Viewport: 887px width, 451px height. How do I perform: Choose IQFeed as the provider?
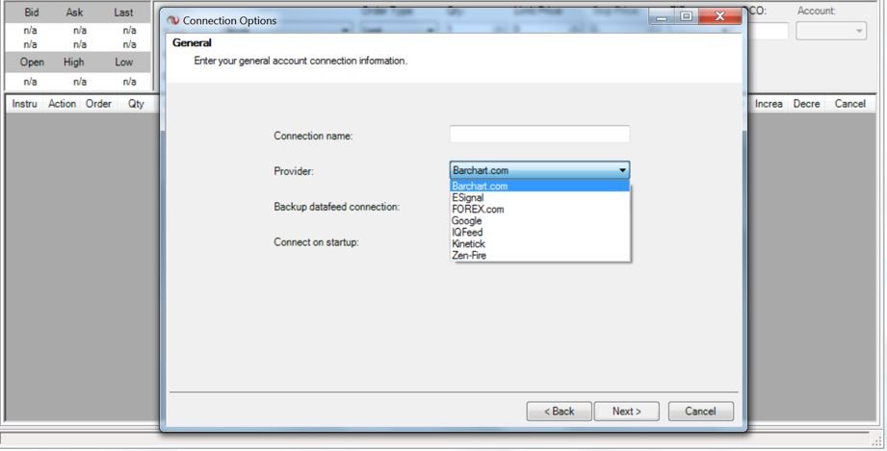click(539, 233)
